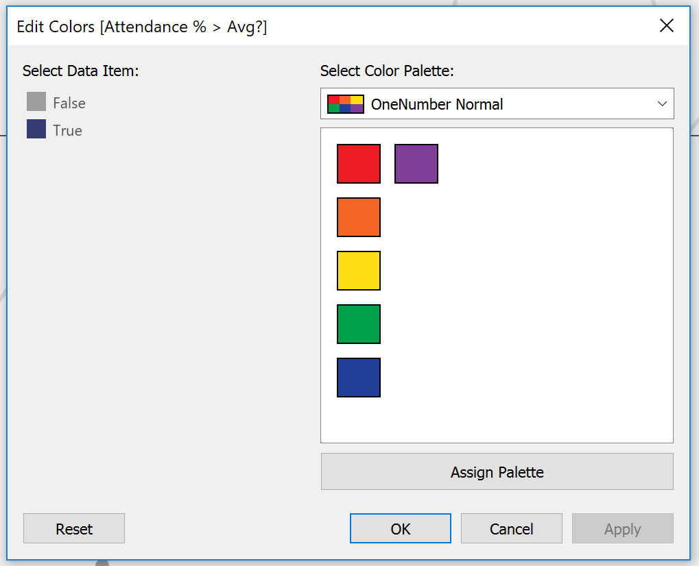Select the gray False data item swatch
Screen dimensions: 699x566
36,101
